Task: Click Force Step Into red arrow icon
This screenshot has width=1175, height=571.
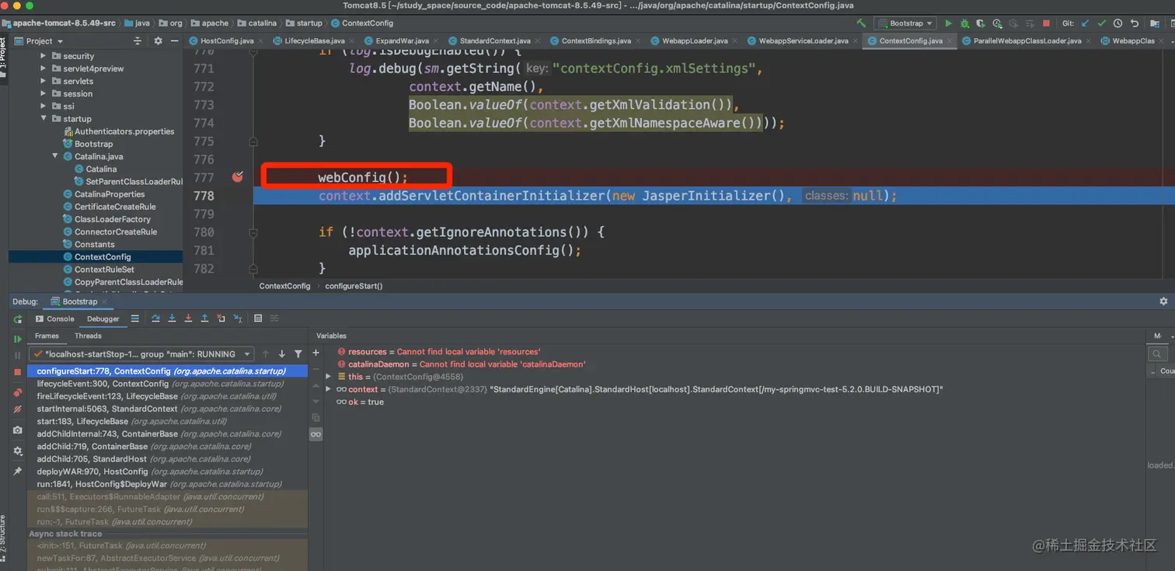Action: 188,319
